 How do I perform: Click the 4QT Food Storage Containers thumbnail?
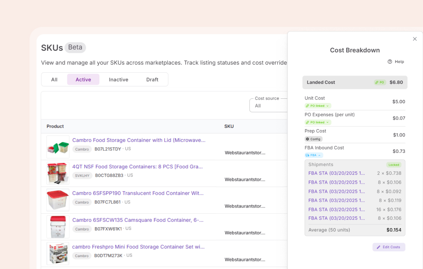(57, 173)
